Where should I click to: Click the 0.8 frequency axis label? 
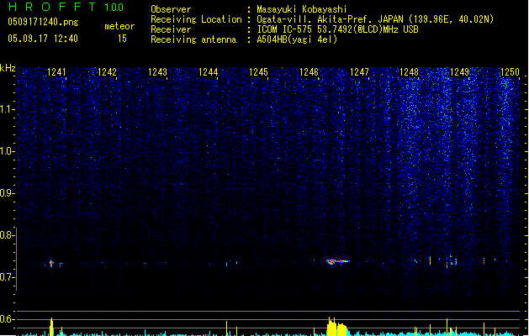click(7, 235)
